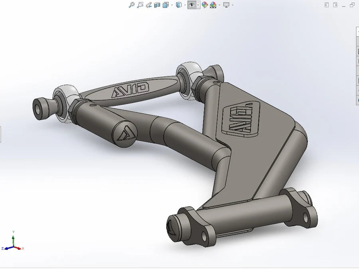359x269 pixels.
Task: Collapse the left panel with left-arrow button
Action: point(326,5)
